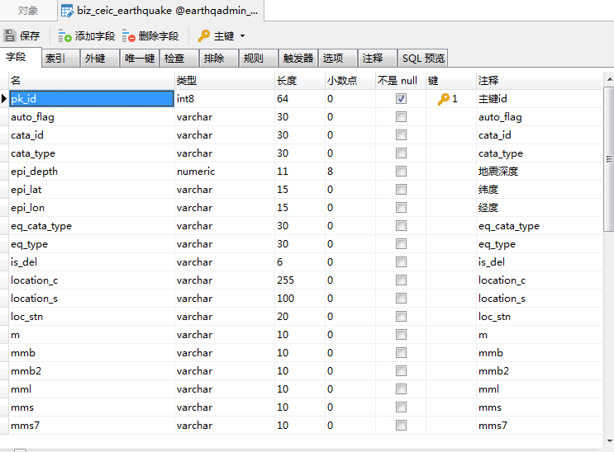The image size is (614, 452).
Task: Click the 主键 button label
Action: (x=224, y=36)
